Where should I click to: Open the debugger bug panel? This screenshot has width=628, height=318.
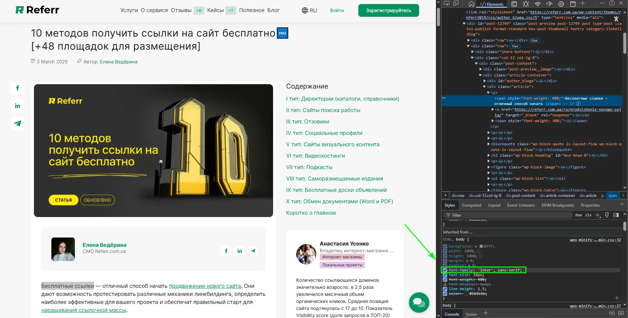pyautogui.click(x=526, y=4)
